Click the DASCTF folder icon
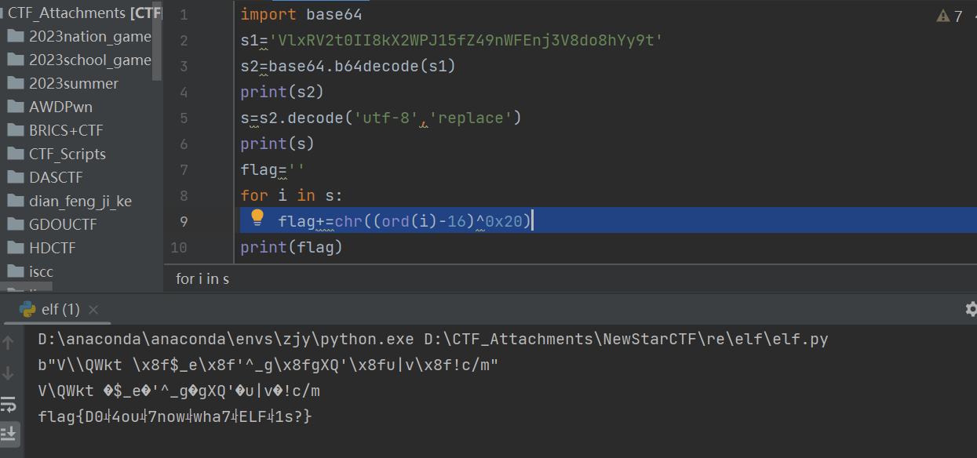 coord(16,177)
